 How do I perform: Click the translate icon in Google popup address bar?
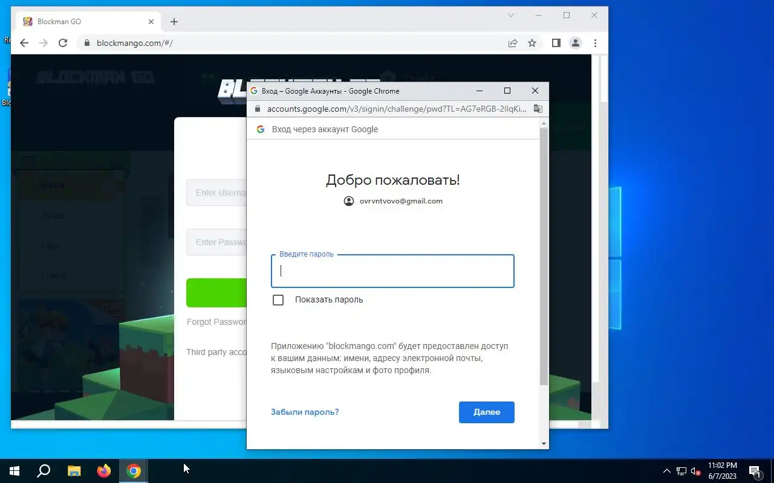[x=538, y=109]
